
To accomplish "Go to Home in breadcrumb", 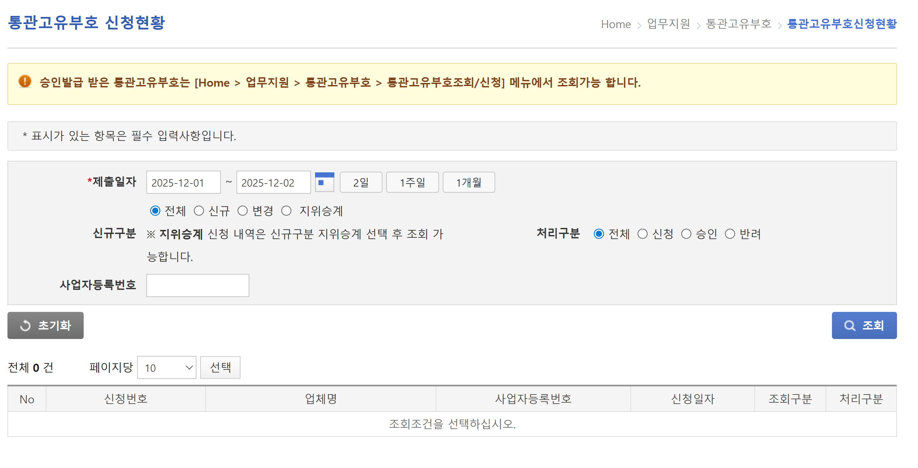I will pyautogui.click(x=616, y=24).
